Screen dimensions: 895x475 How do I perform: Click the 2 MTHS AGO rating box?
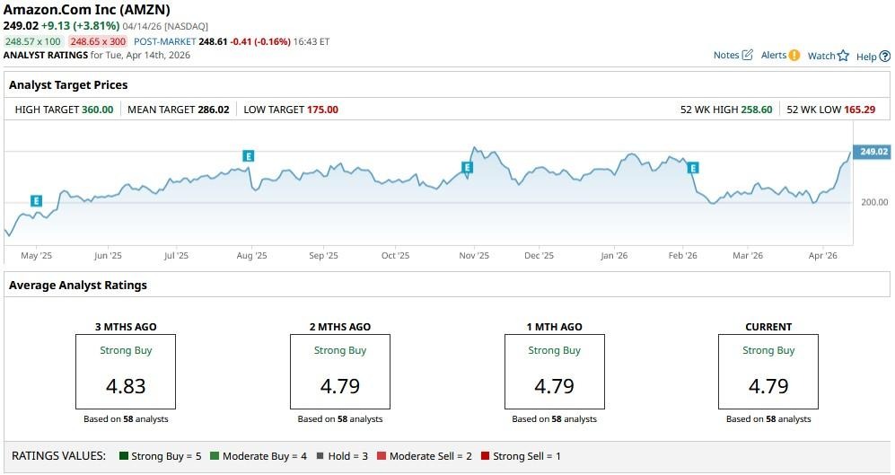tap(340, 372)
